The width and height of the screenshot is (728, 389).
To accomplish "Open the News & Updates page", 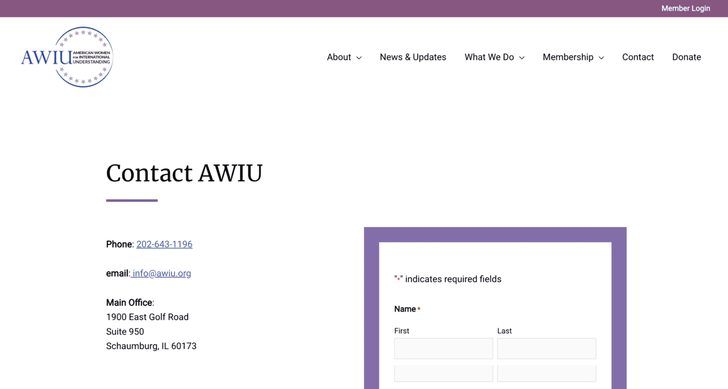I will pos(413,57).
